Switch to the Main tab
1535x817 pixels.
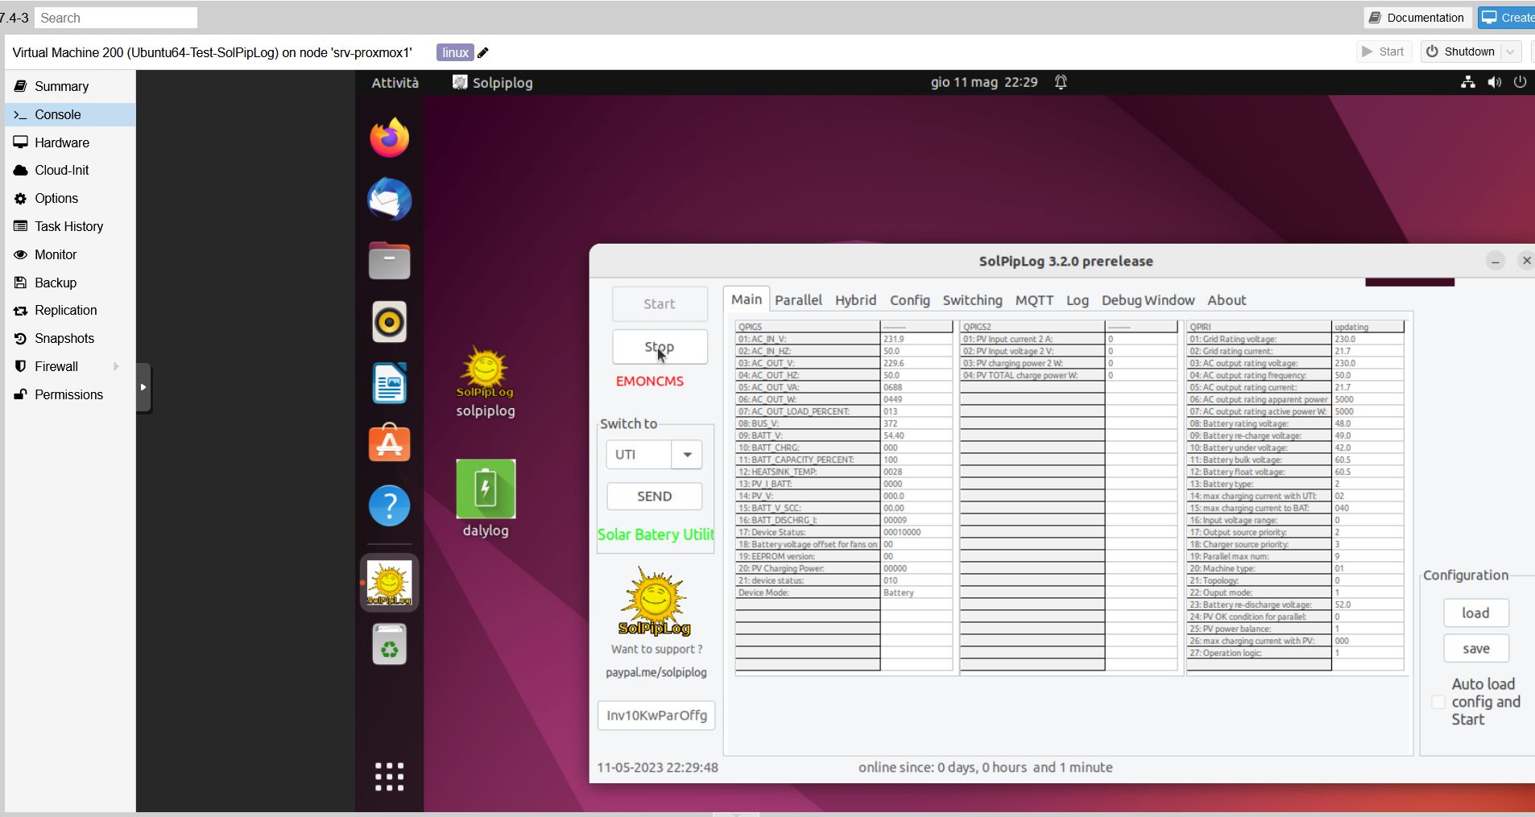[747, 299]
